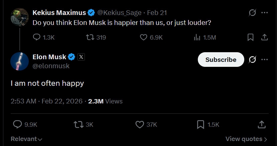View analytics of the Kekius Maximus post
The height and width of the screenshot is (146, 277).
coord(197,38)
